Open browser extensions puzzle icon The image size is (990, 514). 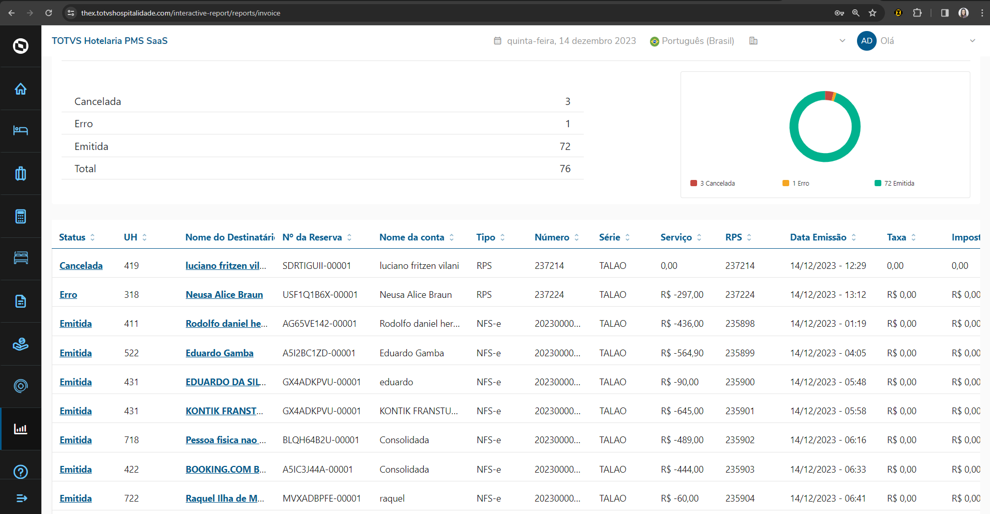(917, 13)
